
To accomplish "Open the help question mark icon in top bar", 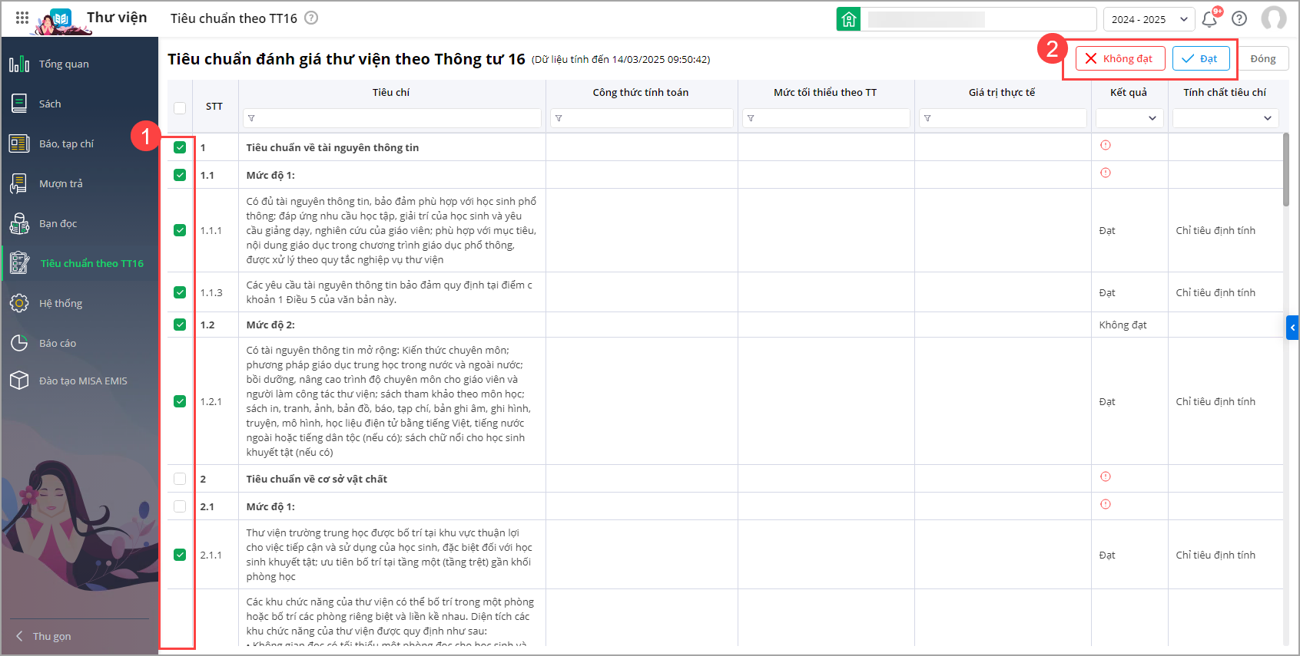I will point(1239,18).
